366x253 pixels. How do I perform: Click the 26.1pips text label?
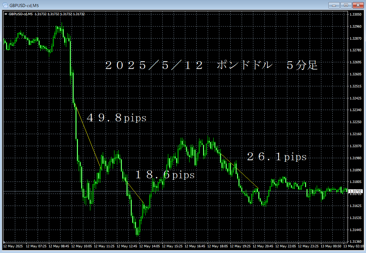[x=277, y=157]
